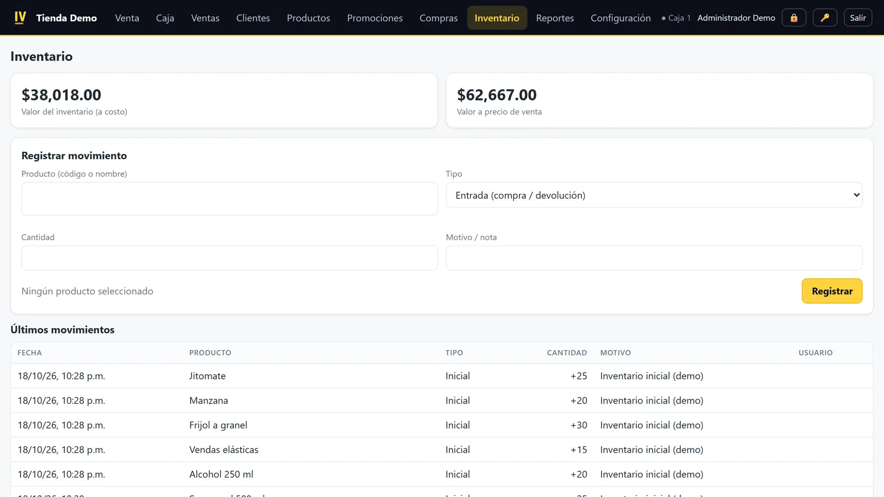Go to Configuración
Image resolution: width=884 pixels, height=497 pixels.
[x=620, y=18]
